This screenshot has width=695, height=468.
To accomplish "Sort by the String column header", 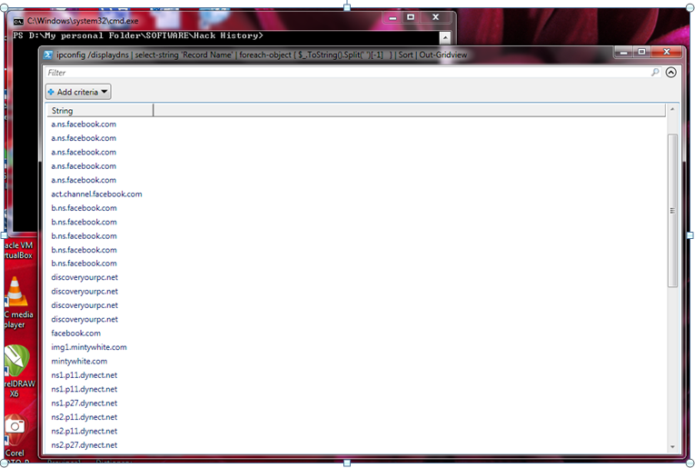I will 100,110.
